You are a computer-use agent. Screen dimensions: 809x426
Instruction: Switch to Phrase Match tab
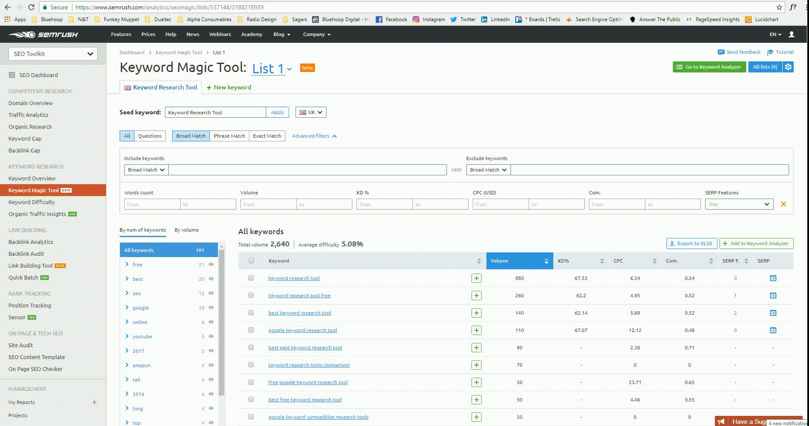click(x=229, y=136)
